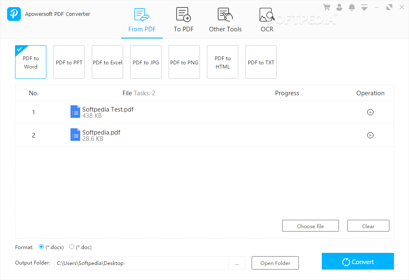
Task: Switch to the PDF to JPG tab
Action: click(x=146, y=62)
